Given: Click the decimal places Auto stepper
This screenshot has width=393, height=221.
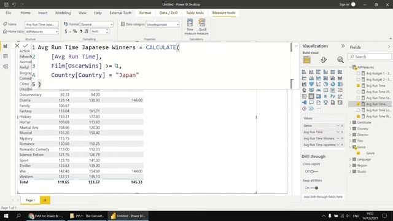Looking at the screenshot, I should click(107, 31).
